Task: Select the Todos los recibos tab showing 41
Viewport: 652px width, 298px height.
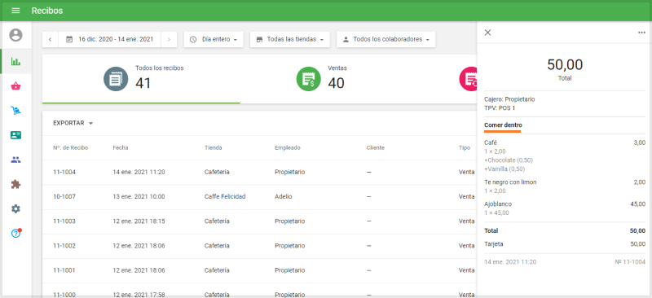Action: point(141,79)
